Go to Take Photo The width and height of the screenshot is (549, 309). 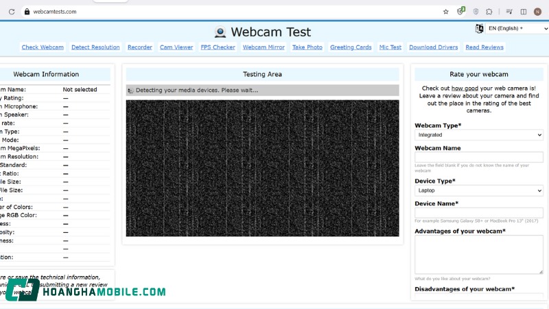307,47
